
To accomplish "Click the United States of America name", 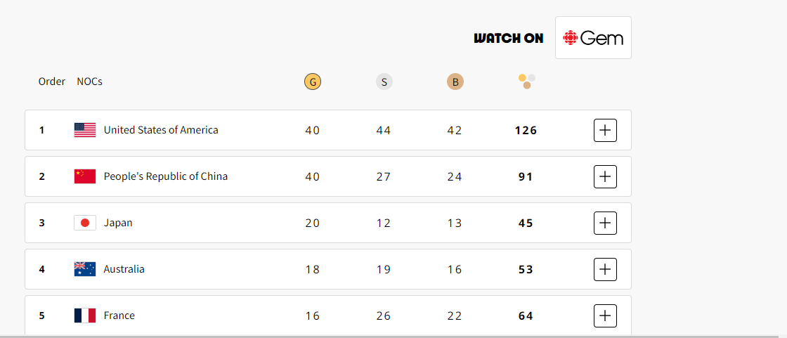I will coord(161,130).
